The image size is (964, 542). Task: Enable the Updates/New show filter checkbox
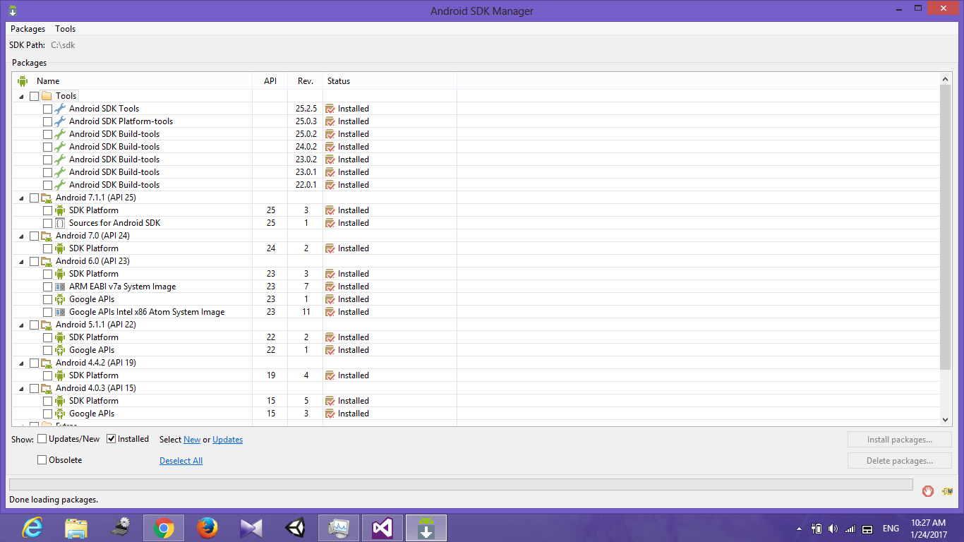[x=42, y=439]
